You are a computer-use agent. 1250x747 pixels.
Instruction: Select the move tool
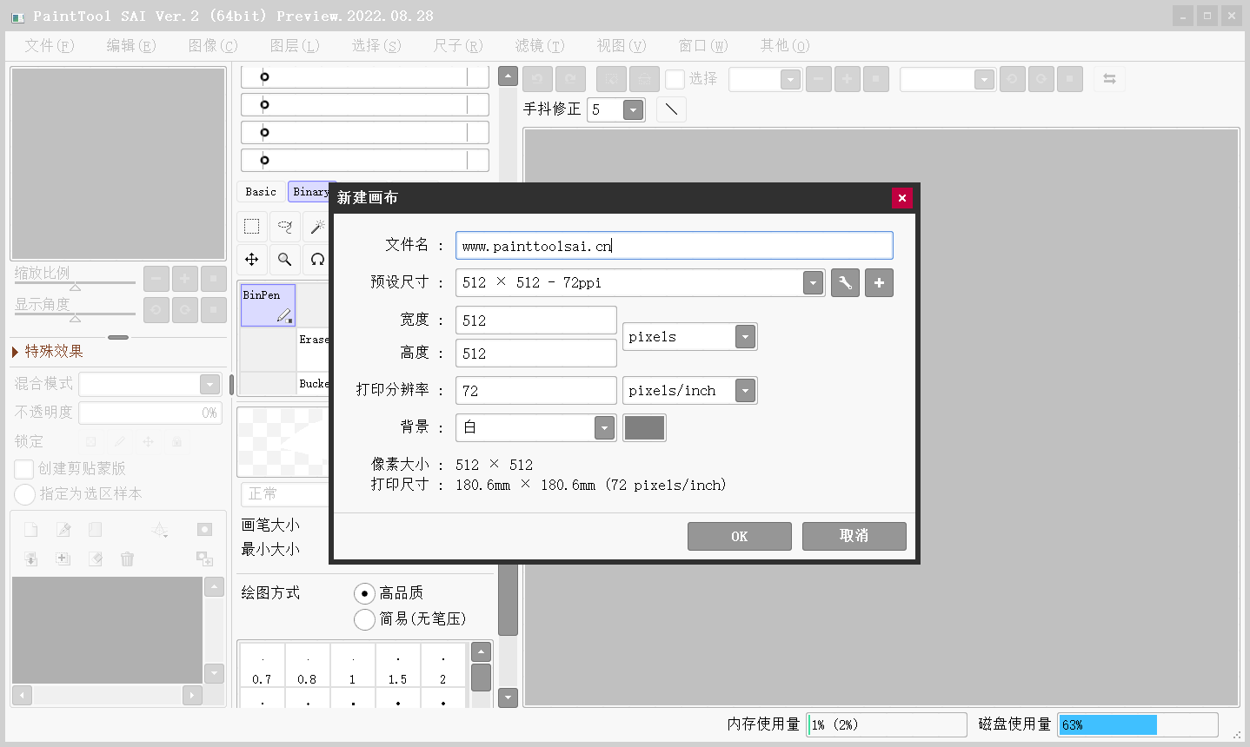(252, 259)
